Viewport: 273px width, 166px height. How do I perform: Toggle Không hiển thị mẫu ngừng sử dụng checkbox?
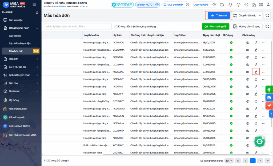pos(116,27)
